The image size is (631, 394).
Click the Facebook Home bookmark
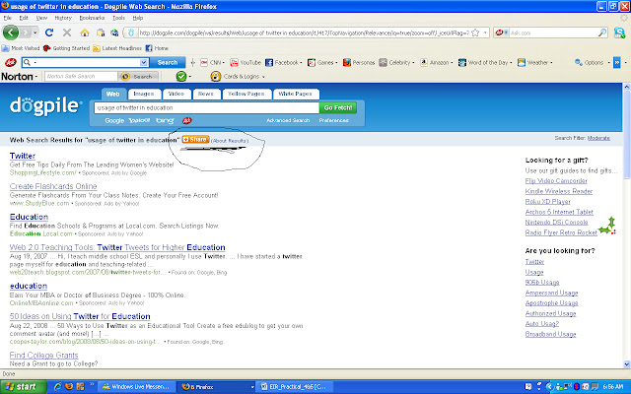pos(157,48)
